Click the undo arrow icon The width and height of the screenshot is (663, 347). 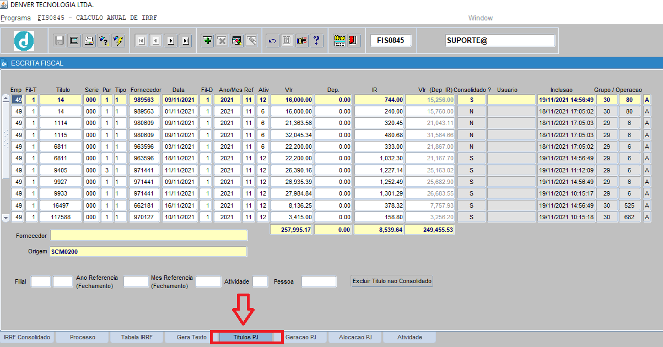pos(272,41)
